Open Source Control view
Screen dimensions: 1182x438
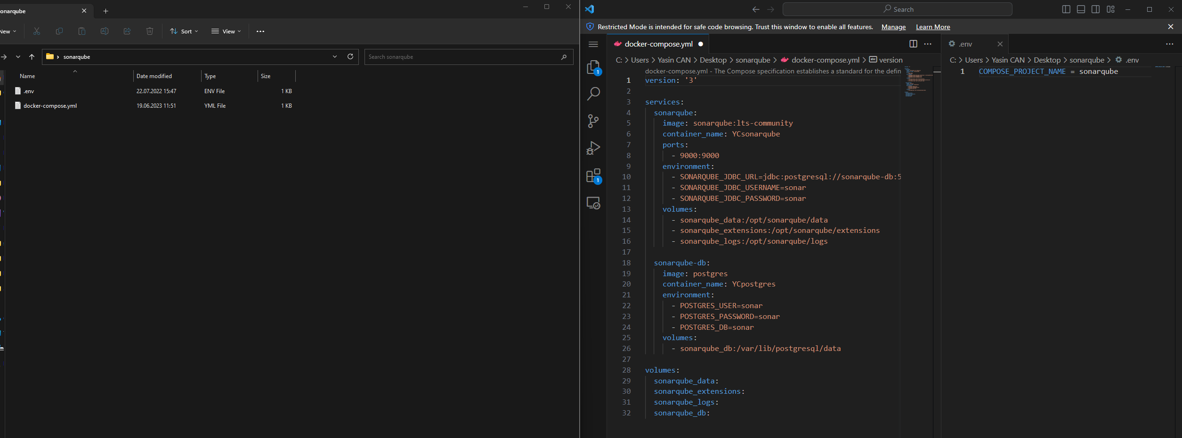click(593, 121)
